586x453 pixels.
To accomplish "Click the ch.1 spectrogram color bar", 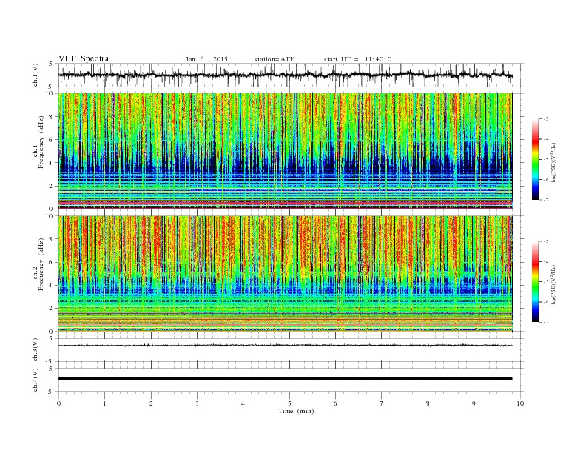I will [535, 160].
